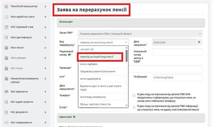Click the Мої пільги folder icon
The image size is (212, 127).
(6, 68)
